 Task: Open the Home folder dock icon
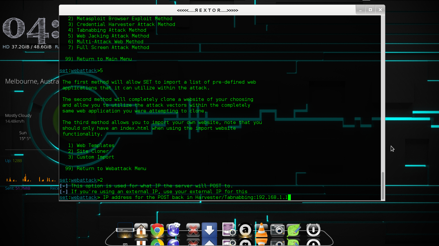(x=141, y=230)
